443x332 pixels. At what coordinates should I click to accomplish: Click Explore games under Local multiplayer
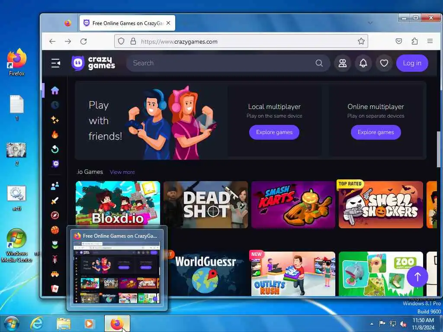click(x=274, y=132)
